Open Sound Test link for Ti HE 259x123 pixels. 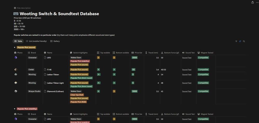tap(187, 70)
